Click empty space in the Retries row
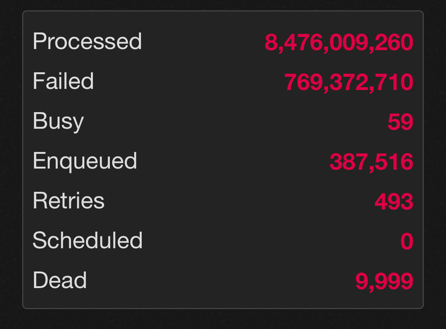This screenshot has width=446, height=329. click(x=240, y=201)
